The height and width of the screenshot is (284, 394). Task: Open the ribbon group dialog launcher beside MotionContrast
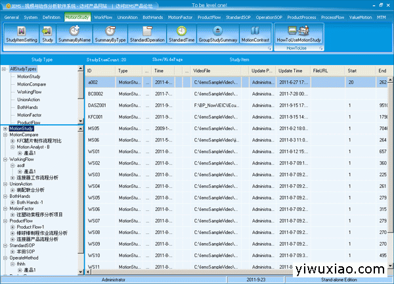point(269,48)
